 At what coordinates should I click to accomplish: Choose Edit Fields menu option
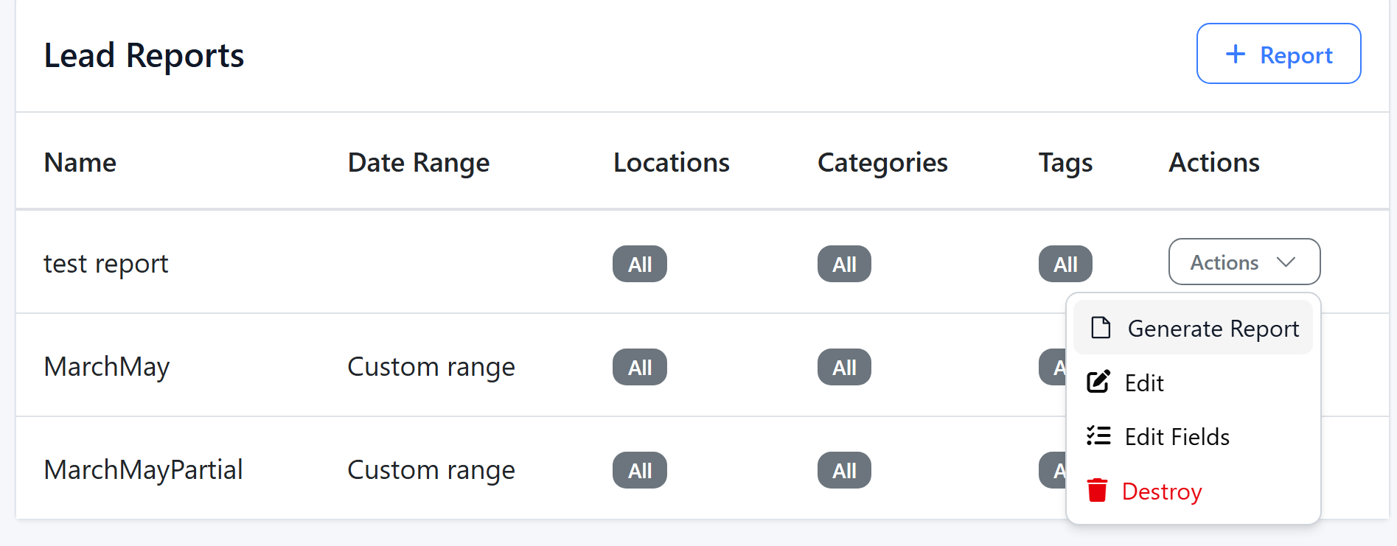1177,437
